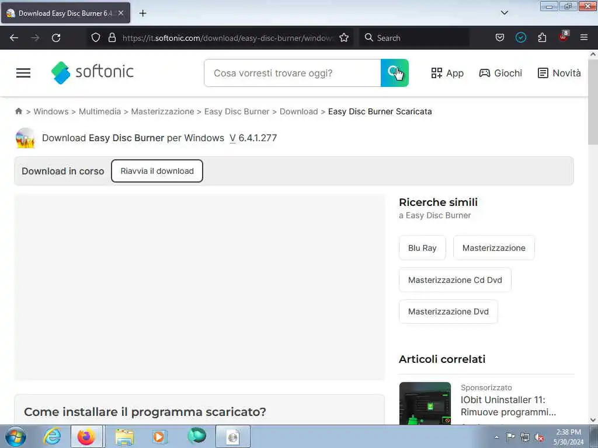Click the Firefox address bar URL
Viewport: 598px width, 448px height.
click(228, 38)
